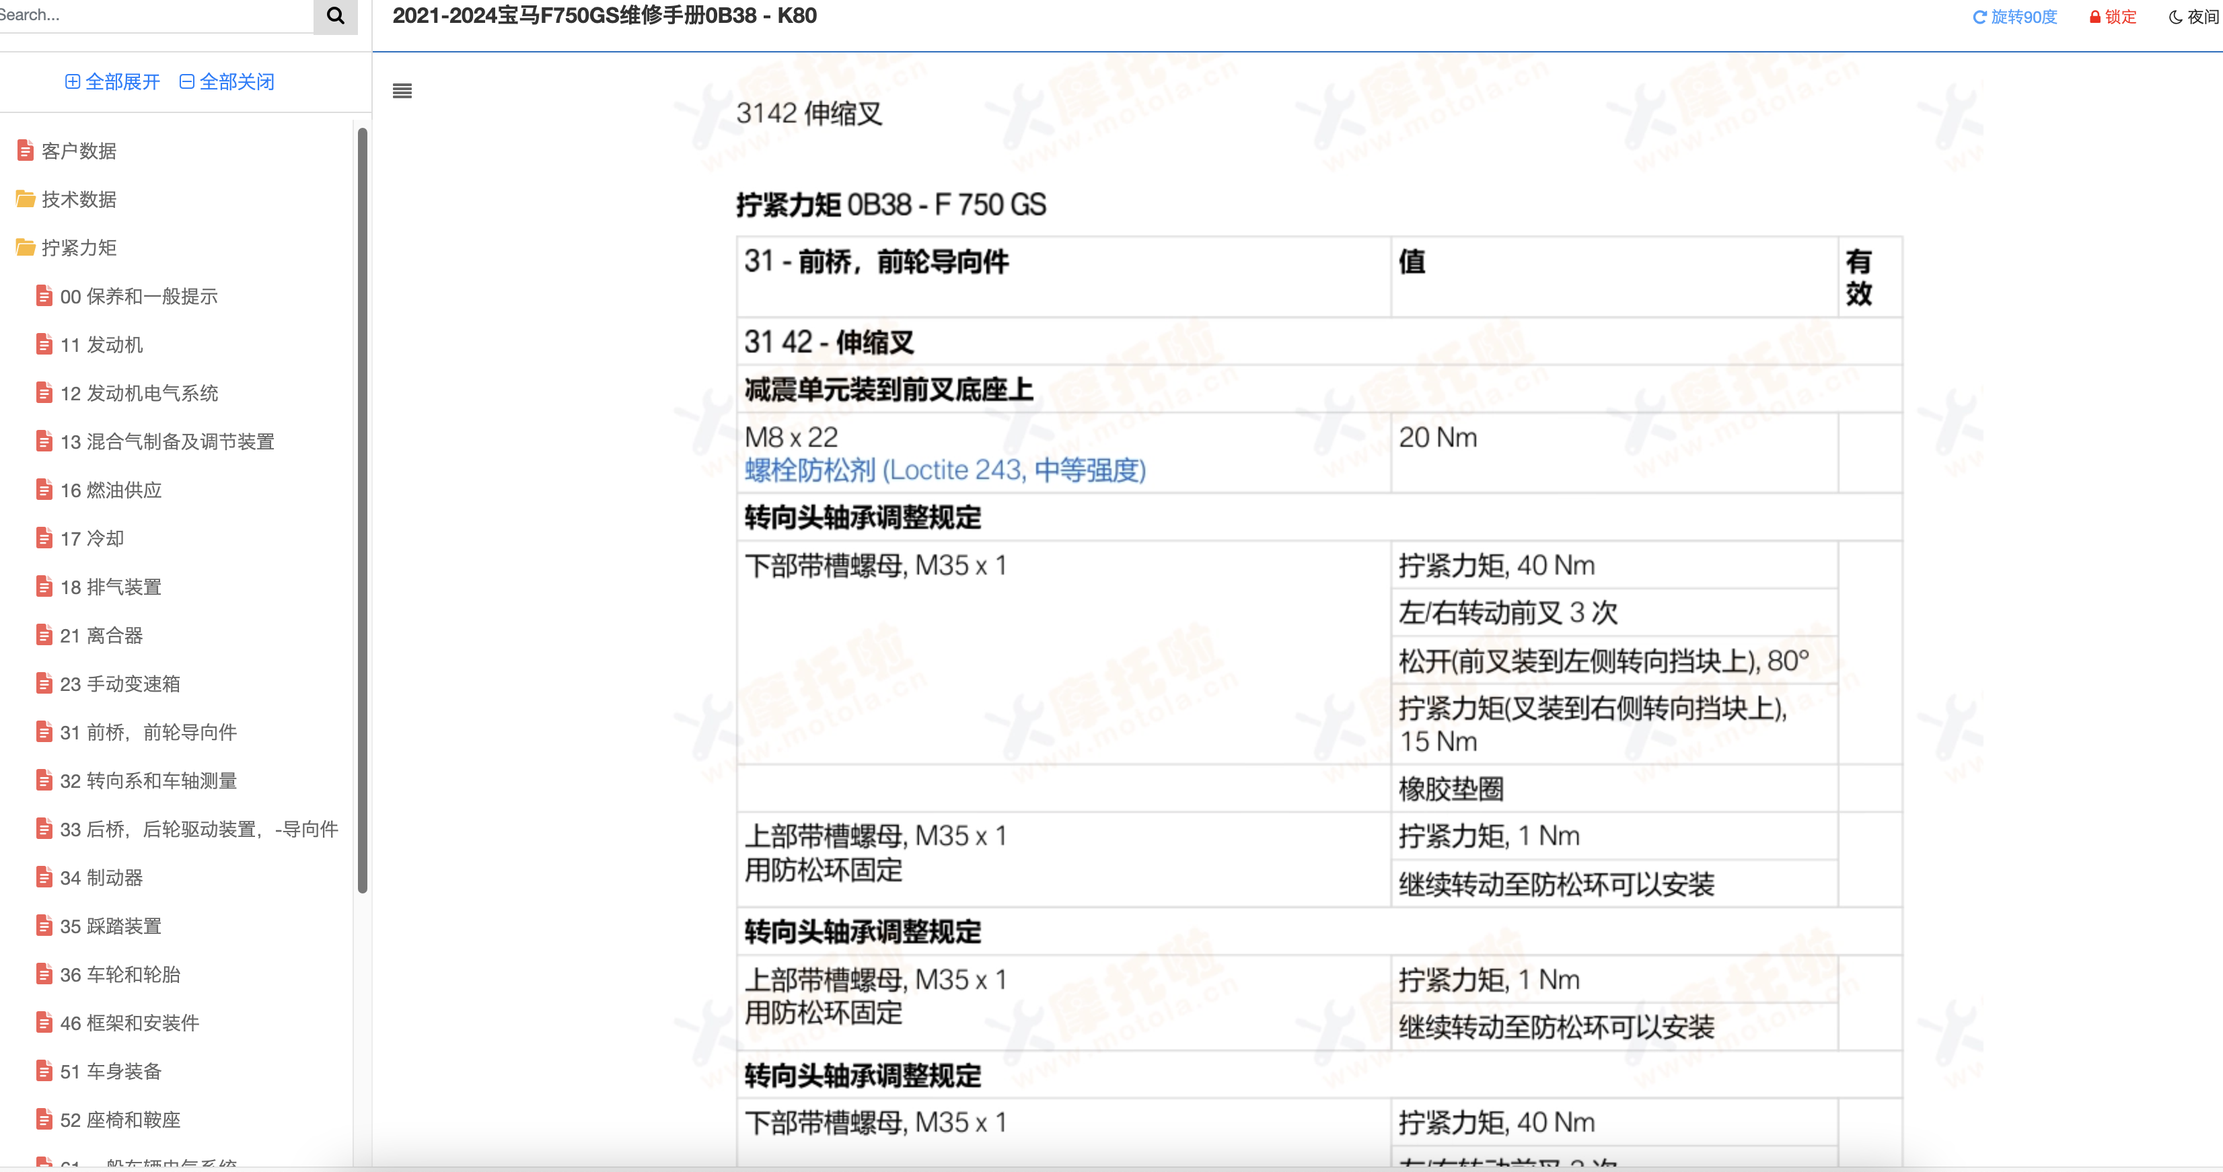Click the file icon beside 21 离合器
2223x1172 pixels.
tap(44, 635)
